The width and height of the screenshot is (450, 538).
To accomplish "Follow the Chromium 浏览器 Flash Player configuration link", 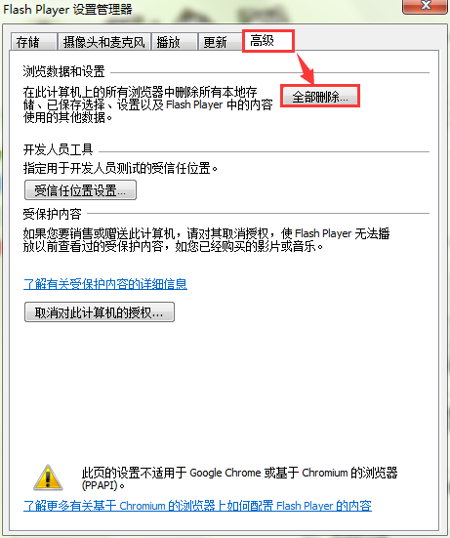I will [197, 506].
